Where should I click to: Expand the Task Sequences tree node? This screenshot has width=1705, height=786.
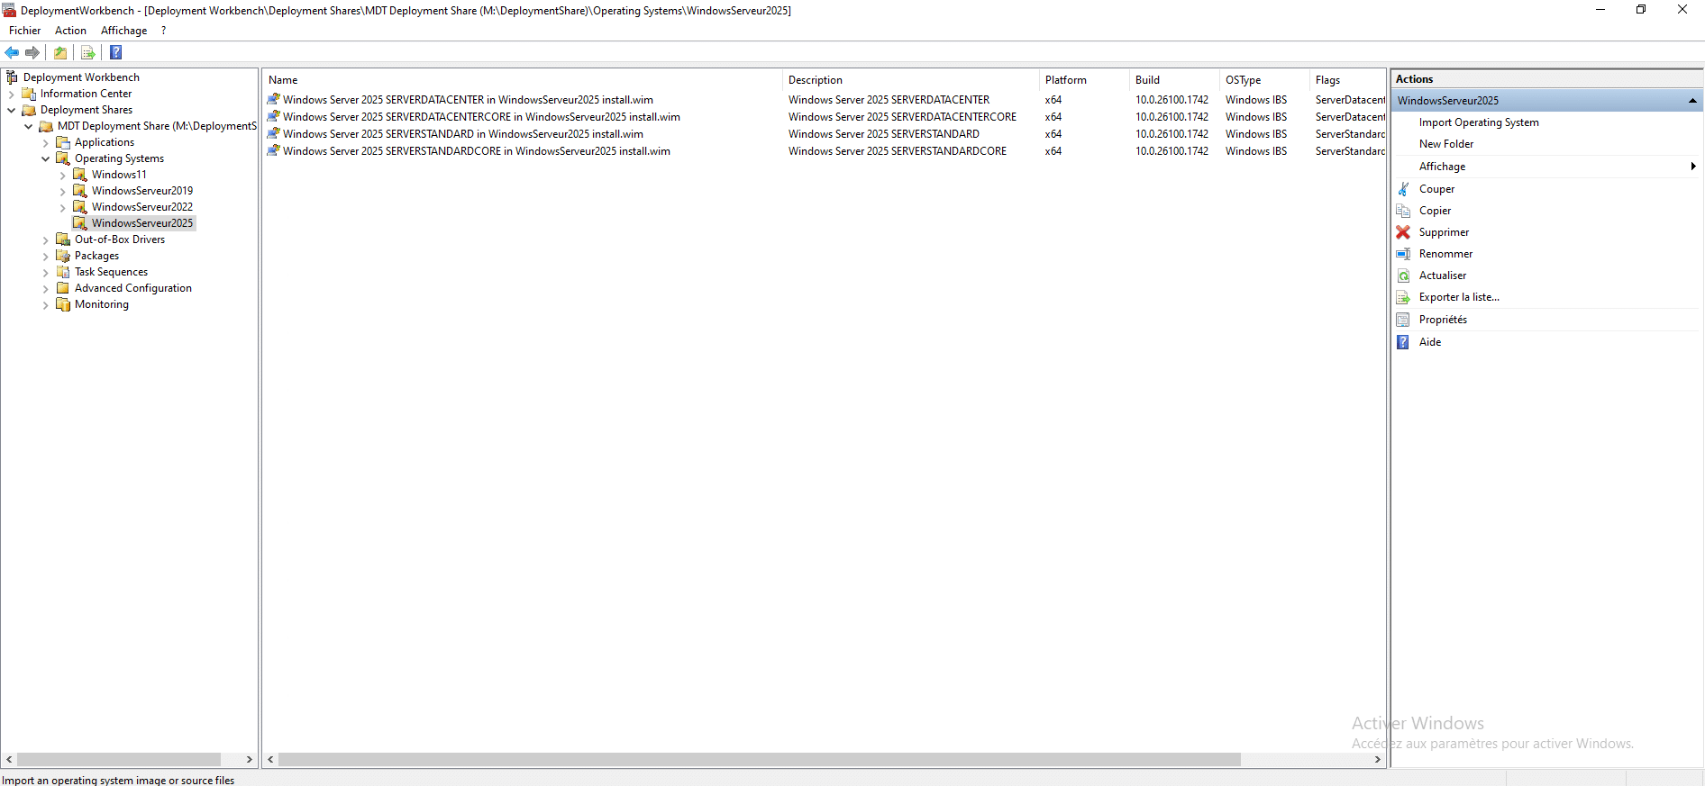tap(46, 272)
